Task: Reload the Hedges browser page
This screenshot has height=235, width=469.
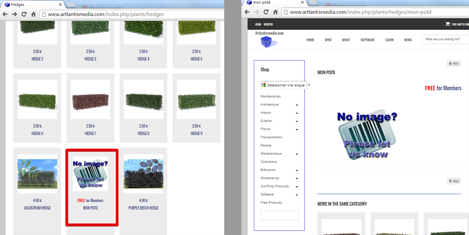Action: [x=24, y=14]
